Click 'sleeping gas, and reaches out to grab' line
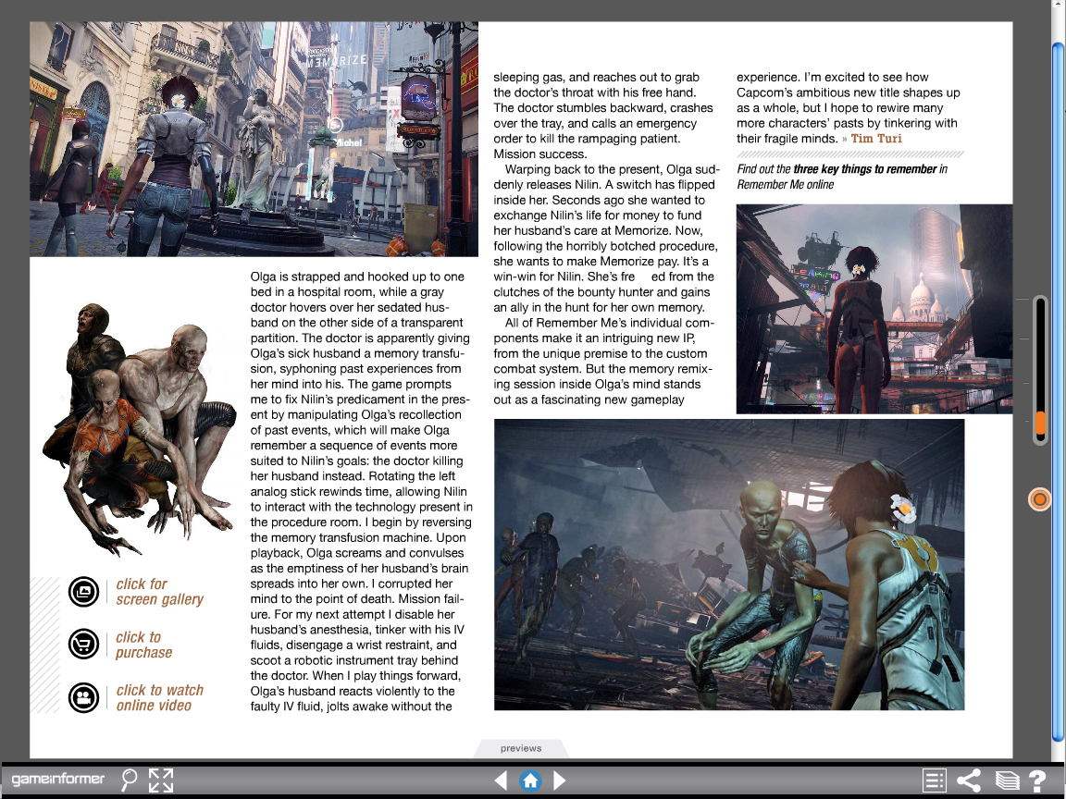Viewport: 1066px width, 799px height. [596, 78]
